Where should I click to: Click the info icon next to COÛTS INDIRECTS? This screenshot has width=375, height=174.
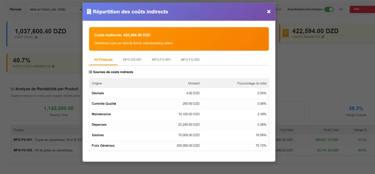[x=323, y=37]
